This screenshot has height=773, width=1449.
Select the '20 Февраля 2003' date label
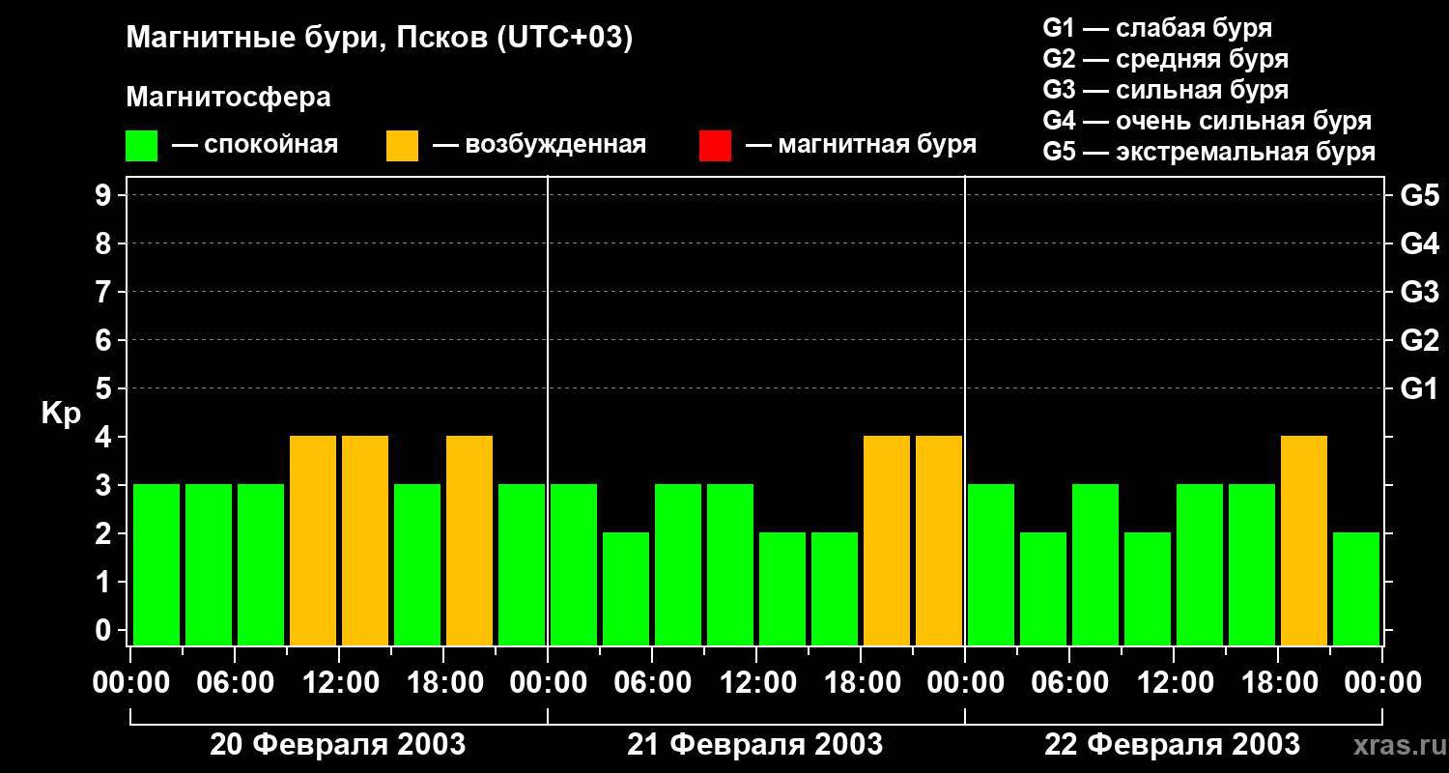pyautogui.click(x=337, y=745)
